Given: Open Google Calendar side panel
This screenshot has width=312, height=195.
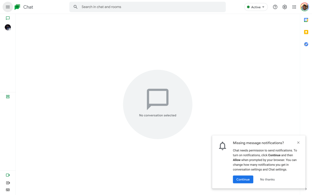Looking at the screenshot, I should click(x=306, y=20).
